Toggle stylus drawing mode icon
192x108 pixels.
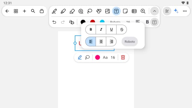167,11
